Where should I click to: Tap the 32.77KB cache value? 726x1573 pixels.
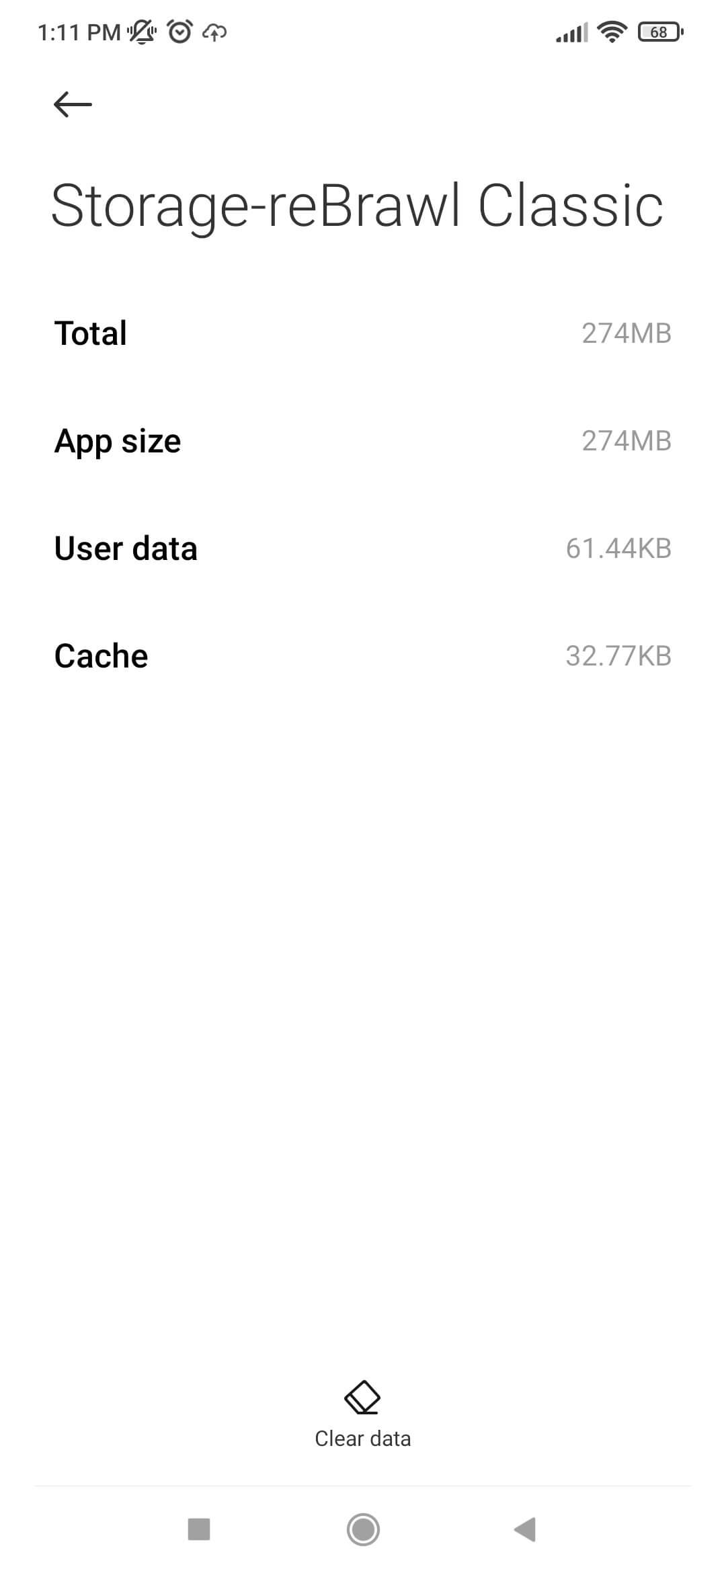(x=618, y=656)
